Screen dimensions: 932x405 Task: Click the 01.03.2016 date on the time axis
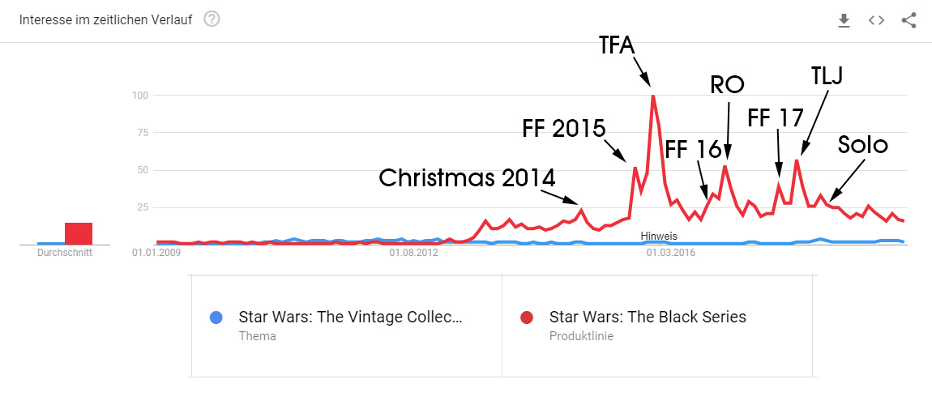(x=670, y=253)
